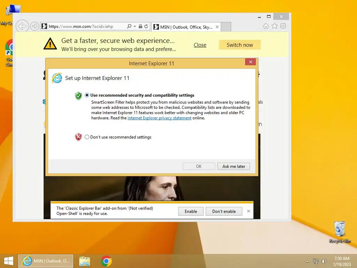357x268 pixels.
Task: Refresh the page with the reload icon
Action: pyautogui.click(x=146, y=26)
